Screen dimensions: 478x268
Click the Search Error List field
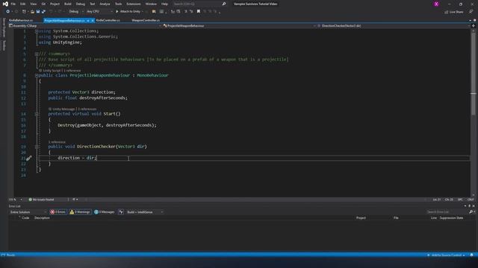pyautogui.click(x=447, y=211)
